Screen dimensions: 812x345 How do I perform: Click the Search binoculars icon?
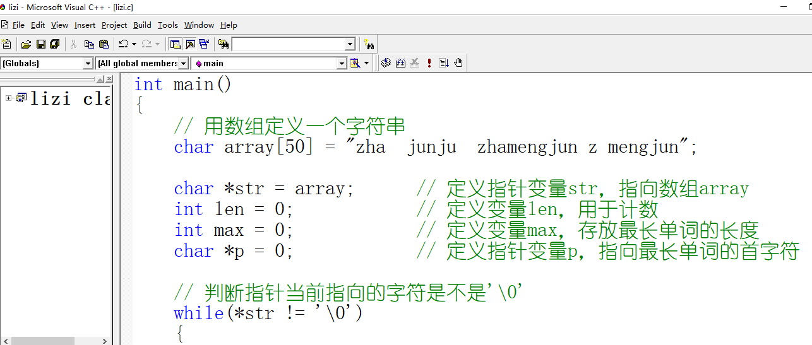tap(369, 44)
